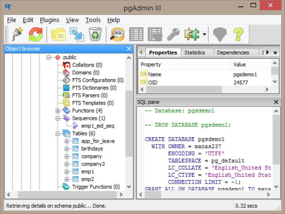Screen dimensions: 285x214
Task: Click the plug connect-to-server toolbar icon
Action: point(18,34)
